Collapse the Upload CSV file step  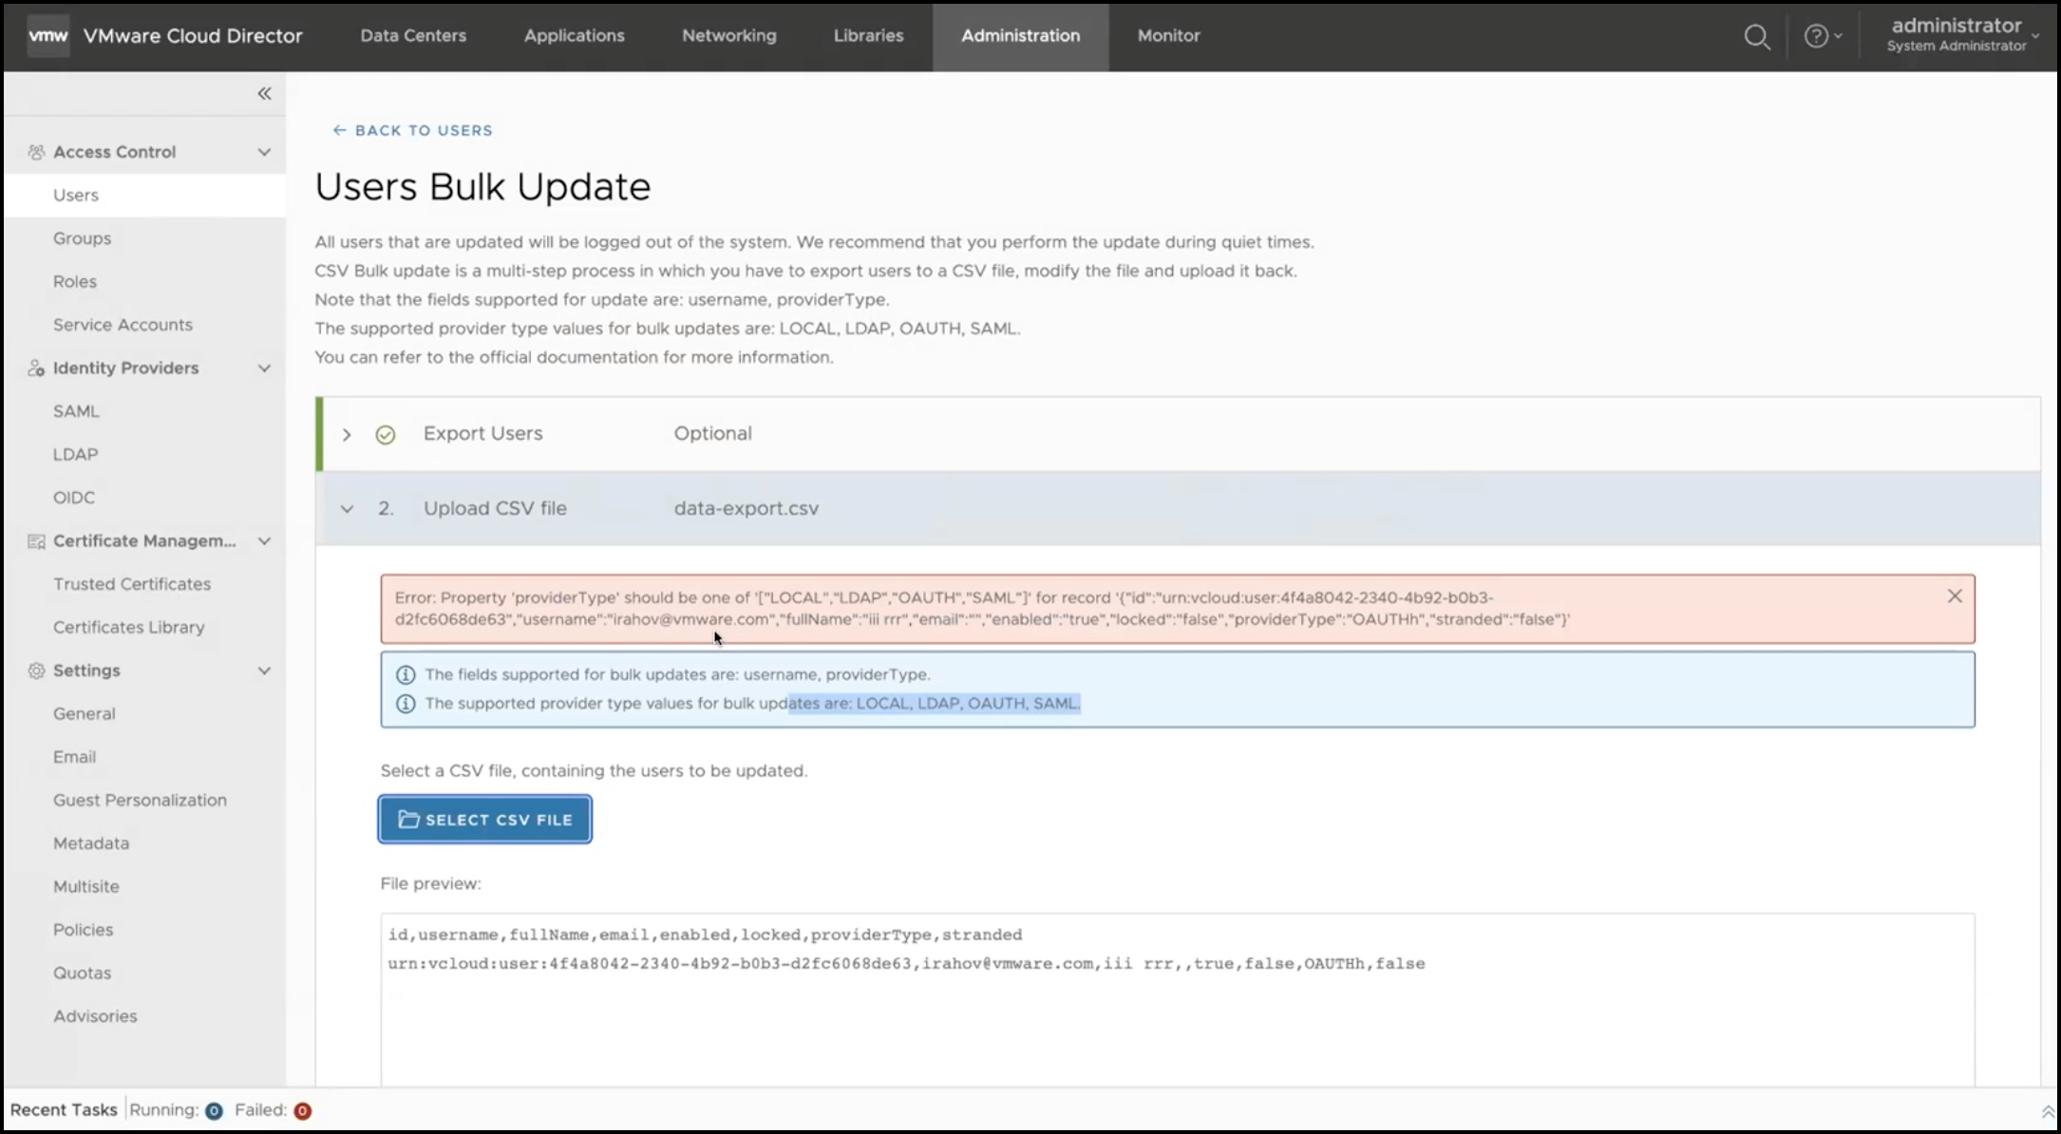pos(347,509)
